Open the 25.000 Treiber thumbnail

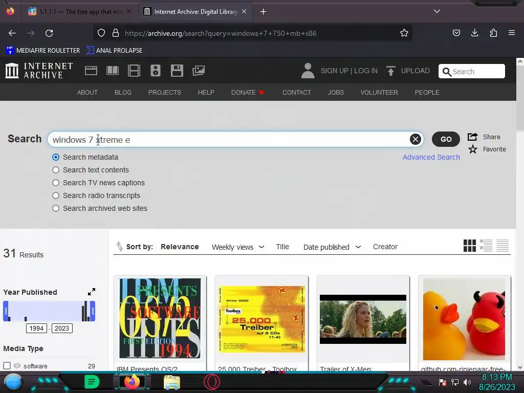pos(261,318)
